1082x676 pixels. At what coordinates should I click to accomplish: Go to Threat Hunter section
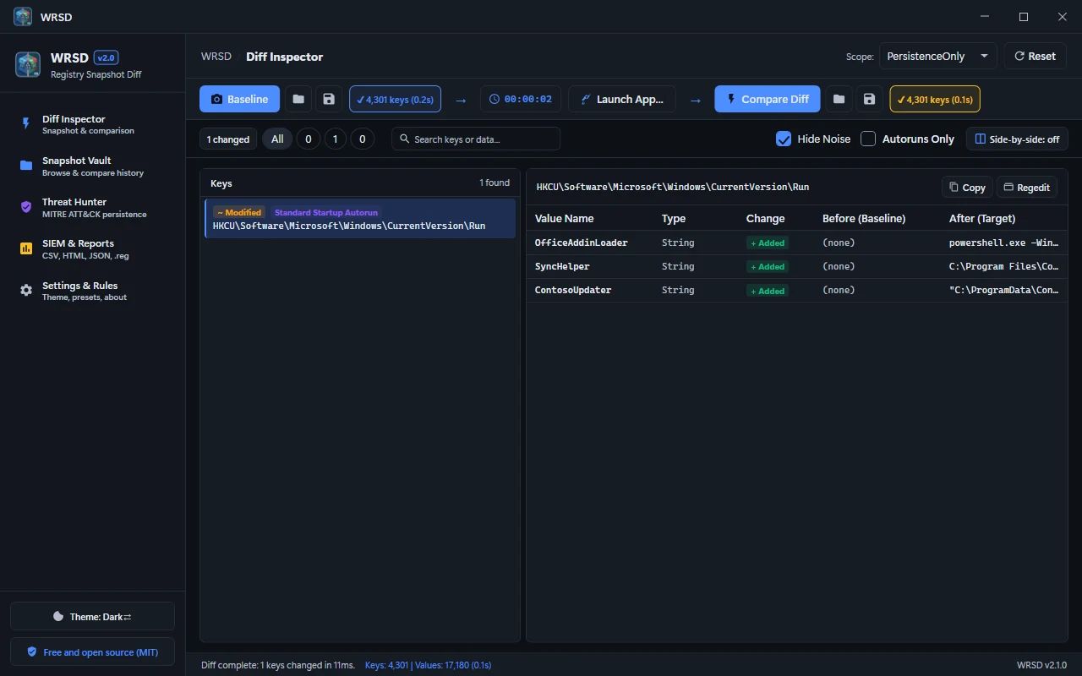[x=92, y=207]
